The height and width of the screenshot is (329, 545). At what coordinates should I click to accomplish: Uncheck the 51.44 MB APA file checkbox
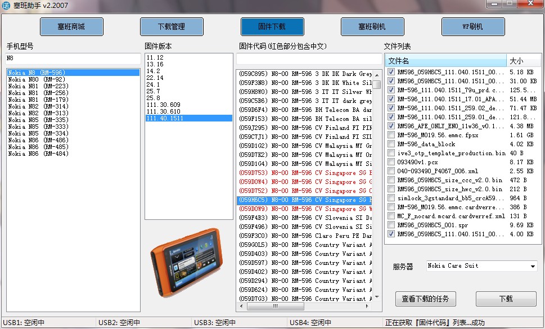(x=391, y=98)
